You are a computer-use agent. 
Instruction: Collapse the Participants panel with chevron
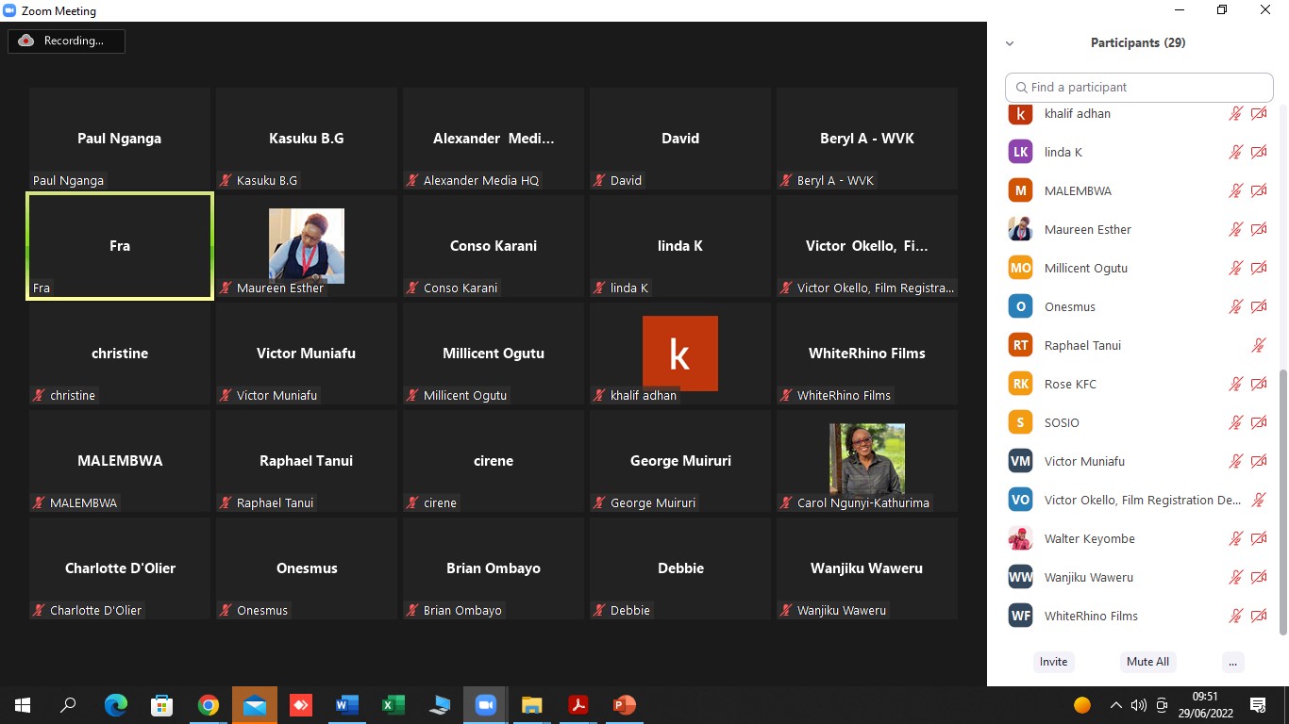[1010, 43]
